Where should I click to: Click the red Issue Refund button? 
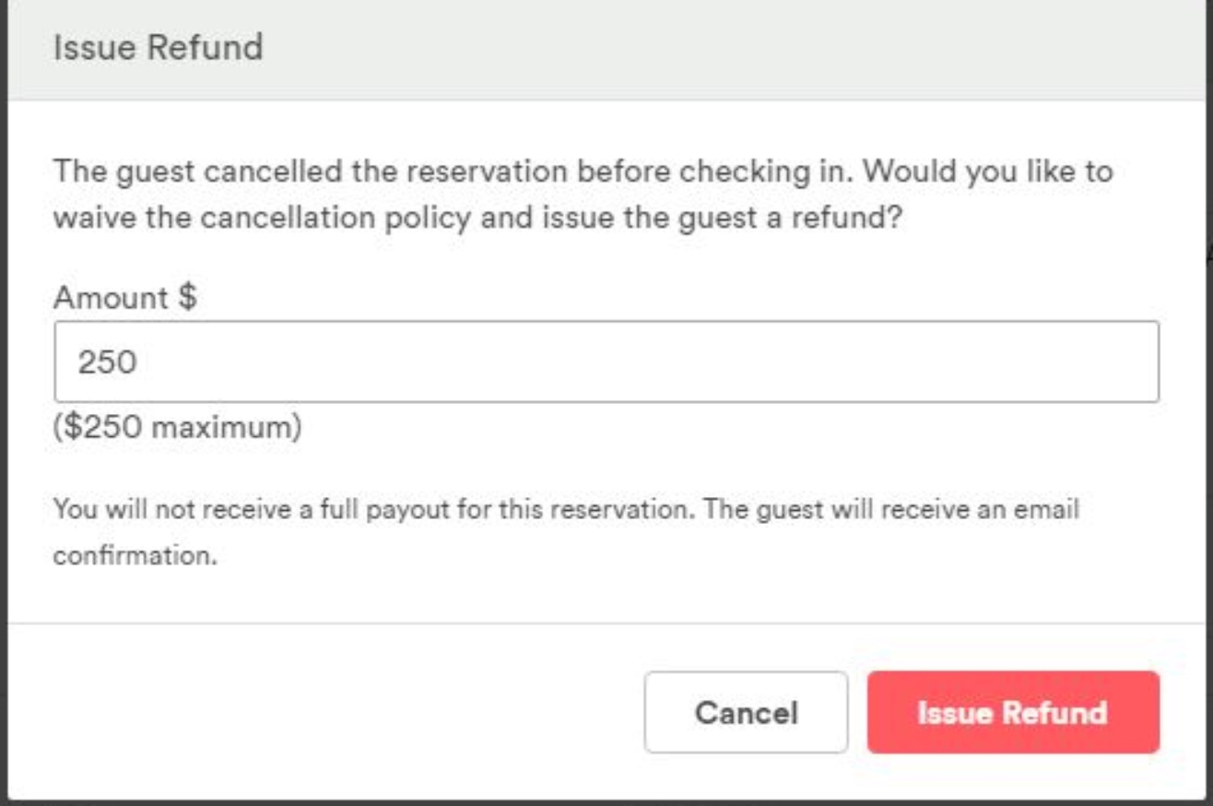click(x=1012, y=712)
